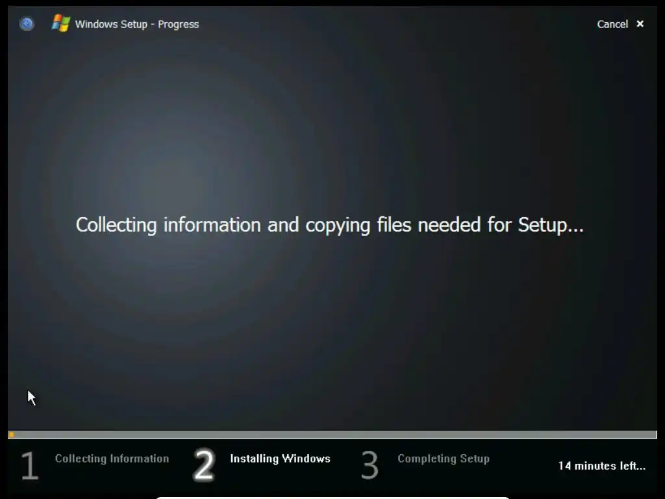The height and width of the screenshot is (499, 665).
Task: Click the blue back arrow icon
Action: pyautogui.click(x=27, y=23)
